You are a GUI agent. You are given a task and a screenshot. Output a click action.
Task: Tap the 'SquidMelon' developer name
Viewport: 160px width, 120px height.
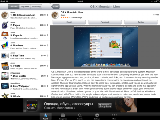[x=15, y=83]
